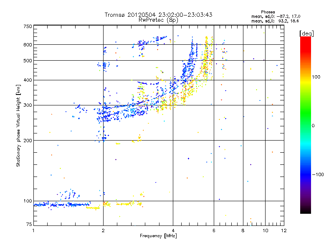Click the "Stationary phase Virtual Height [km]" label
The image size is (334, 251).
[18, 125]
